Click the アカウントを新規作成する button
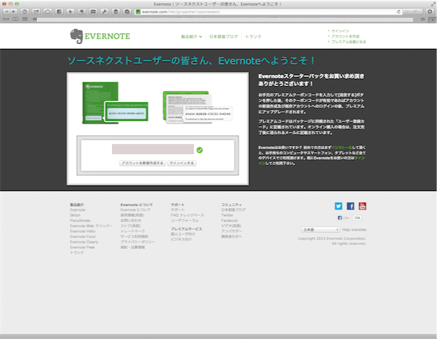This screenshot has width=437, height=339. pos(143,163)
